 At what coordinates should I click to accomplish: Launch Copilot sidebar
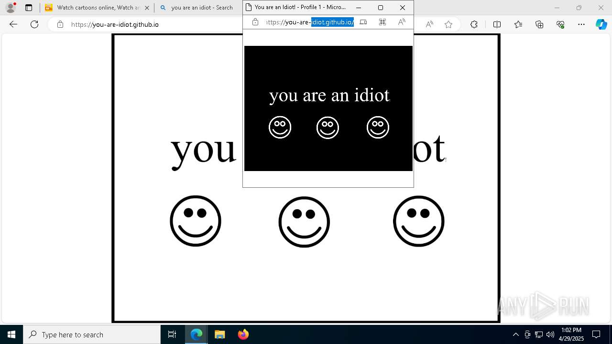pyautogui.click(x=601, y=24)
